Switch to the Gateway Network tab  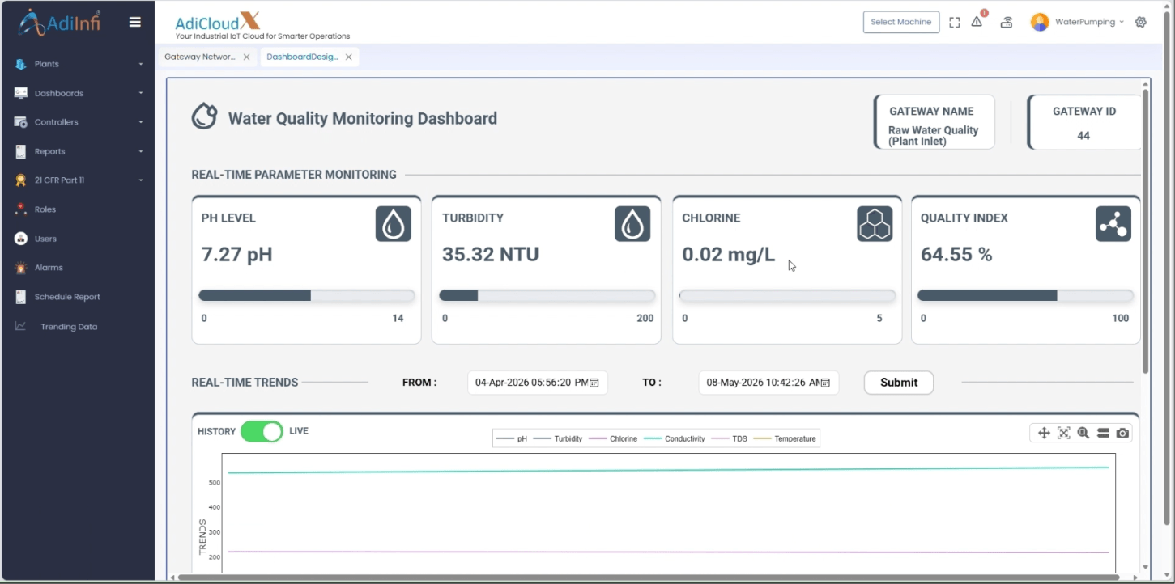click(x=200, y=57)
